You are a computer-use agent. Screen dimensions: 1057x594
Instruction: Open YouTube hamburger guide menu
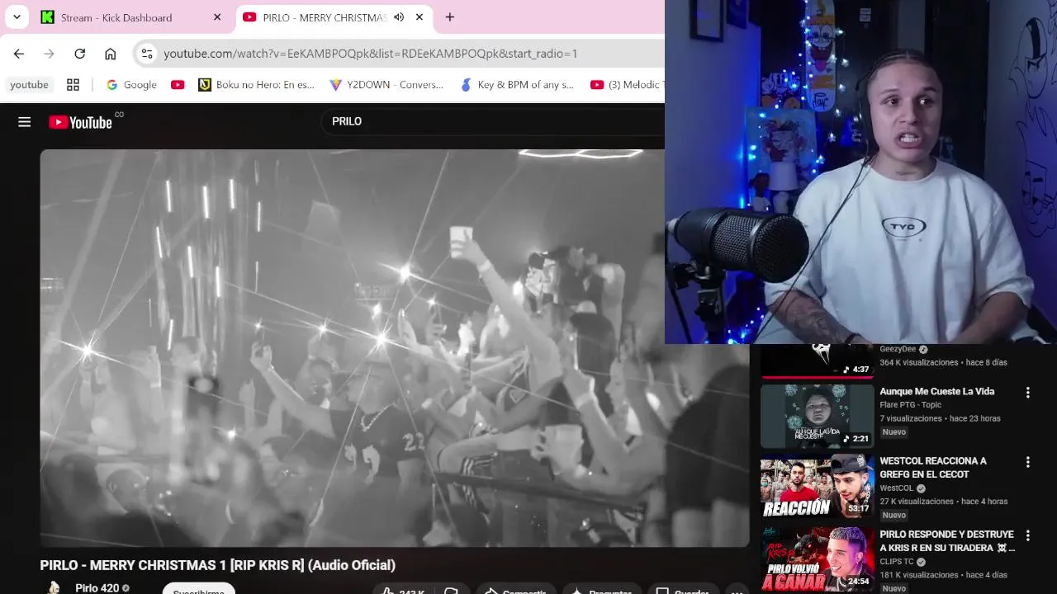click(x=25, y=122)
